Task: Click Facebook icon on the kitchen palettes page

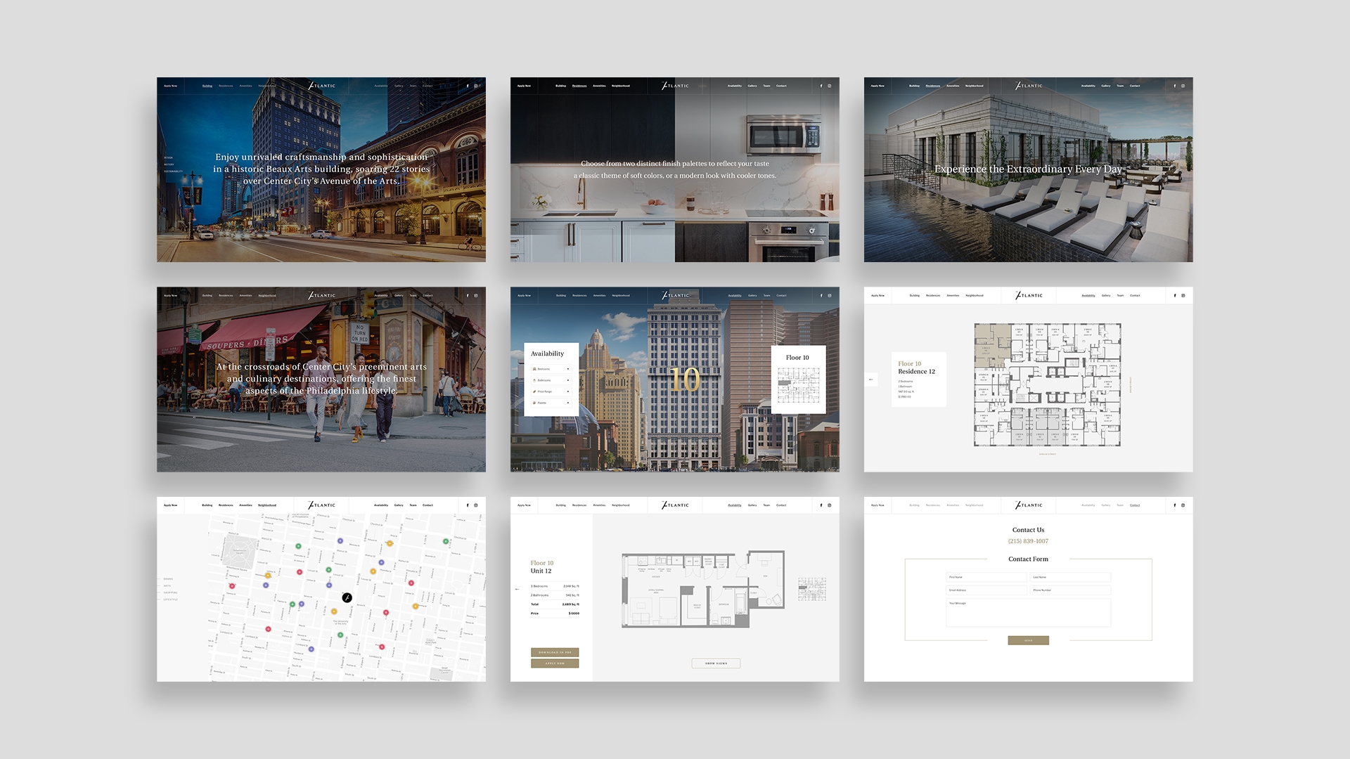Action: [821, 86]
